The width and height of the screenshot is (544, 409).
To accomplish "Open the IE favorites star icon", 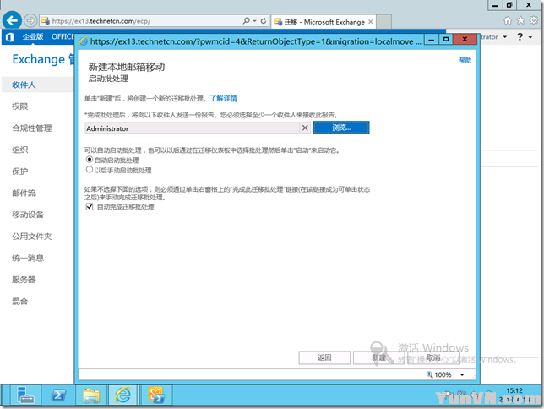I will (520, 21).
